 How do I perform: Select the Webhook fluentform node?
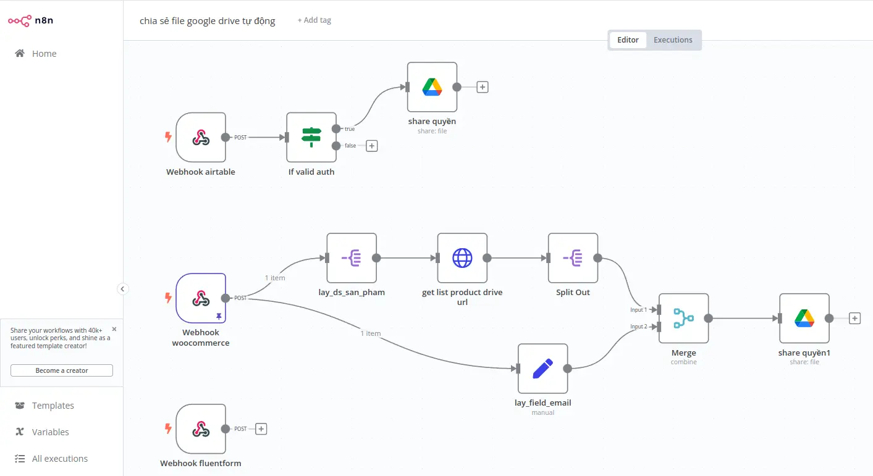(x=201, y=428)
